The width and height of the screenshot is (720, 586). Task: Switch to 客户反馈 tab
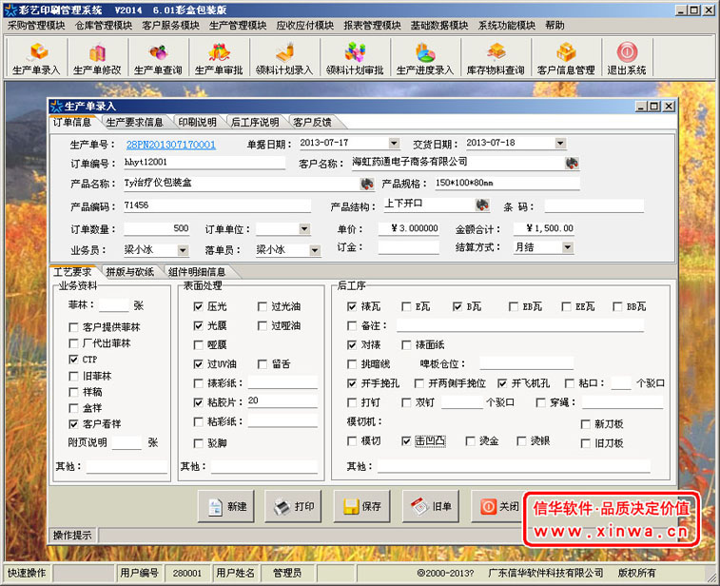click(313, 122)
